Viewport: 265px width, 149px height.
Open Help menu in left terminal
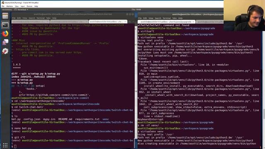point(54,18)
